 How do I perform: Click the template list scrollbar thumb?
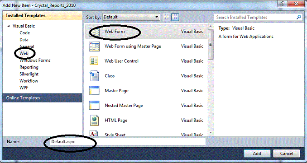[211, 44]
